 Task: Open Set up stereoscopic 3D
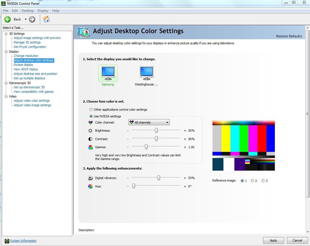coord(29,87)
